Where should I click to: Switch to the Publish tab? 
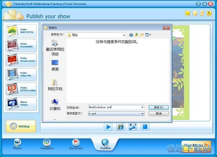click(105, 144)
